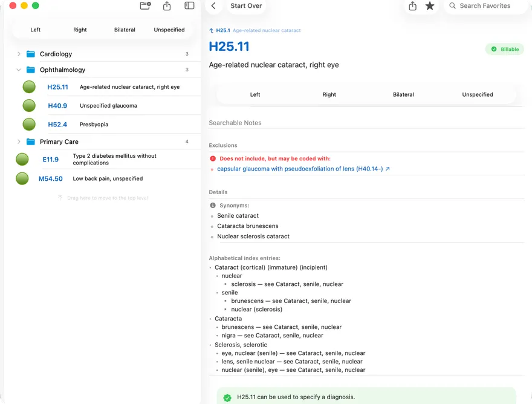Click the green circle next to H25.11

pos(29,87)
